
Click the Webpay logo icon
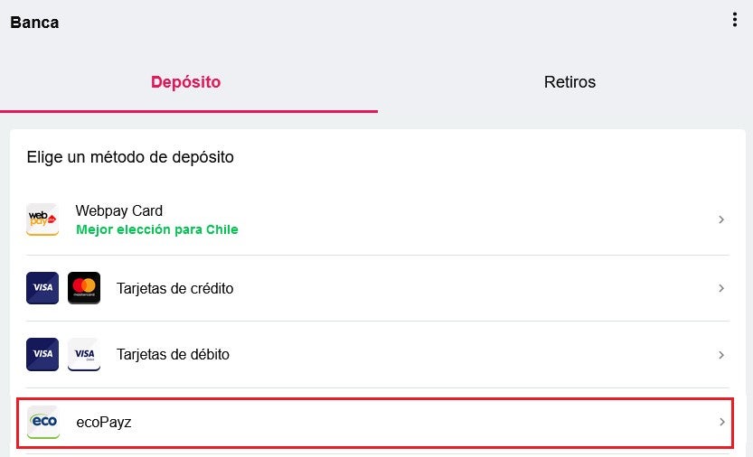click(42, 219)
